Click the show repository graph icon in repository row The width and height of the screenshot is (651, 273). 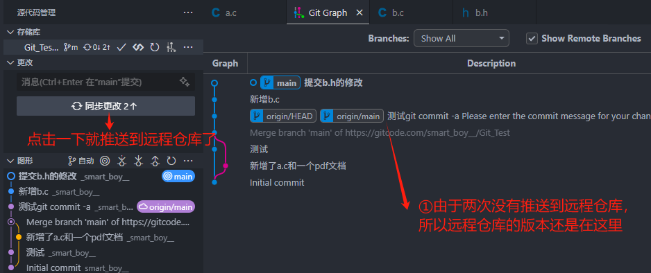(x=171, y=47)
